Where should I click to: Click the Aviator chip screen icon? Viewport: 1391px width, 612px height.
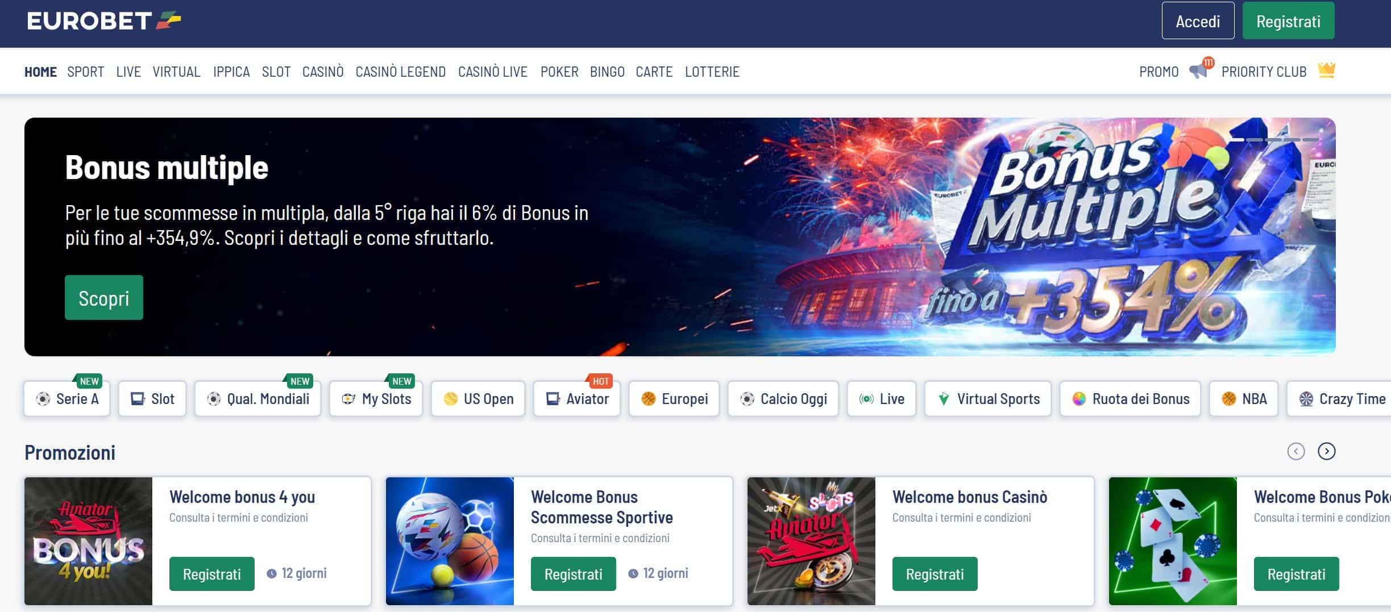coord(553,399)
